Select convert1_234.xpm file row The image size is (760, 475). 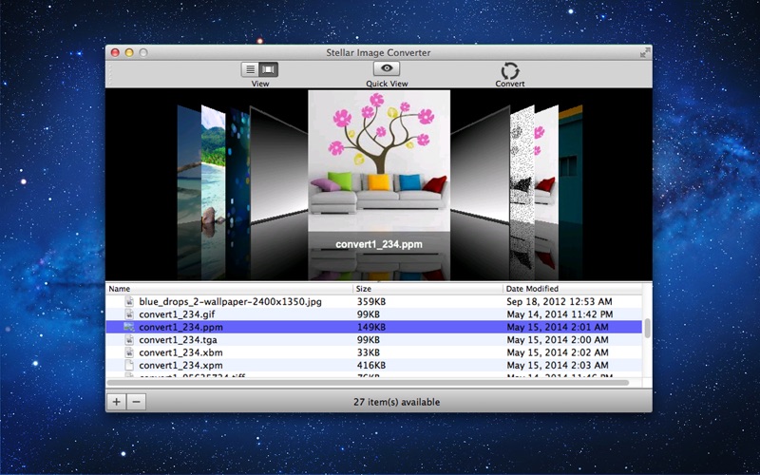[x=373, y=365]
